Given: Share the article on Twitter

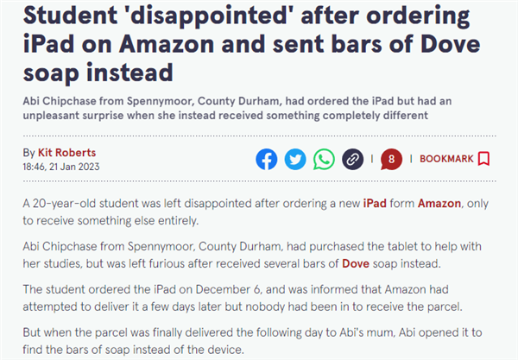Looking at the screenshot, I should pyautogui.click(x=295, y=159).
